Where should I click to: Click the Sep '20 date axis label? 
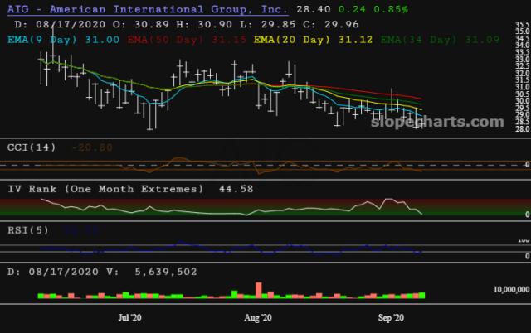point(391,317)
